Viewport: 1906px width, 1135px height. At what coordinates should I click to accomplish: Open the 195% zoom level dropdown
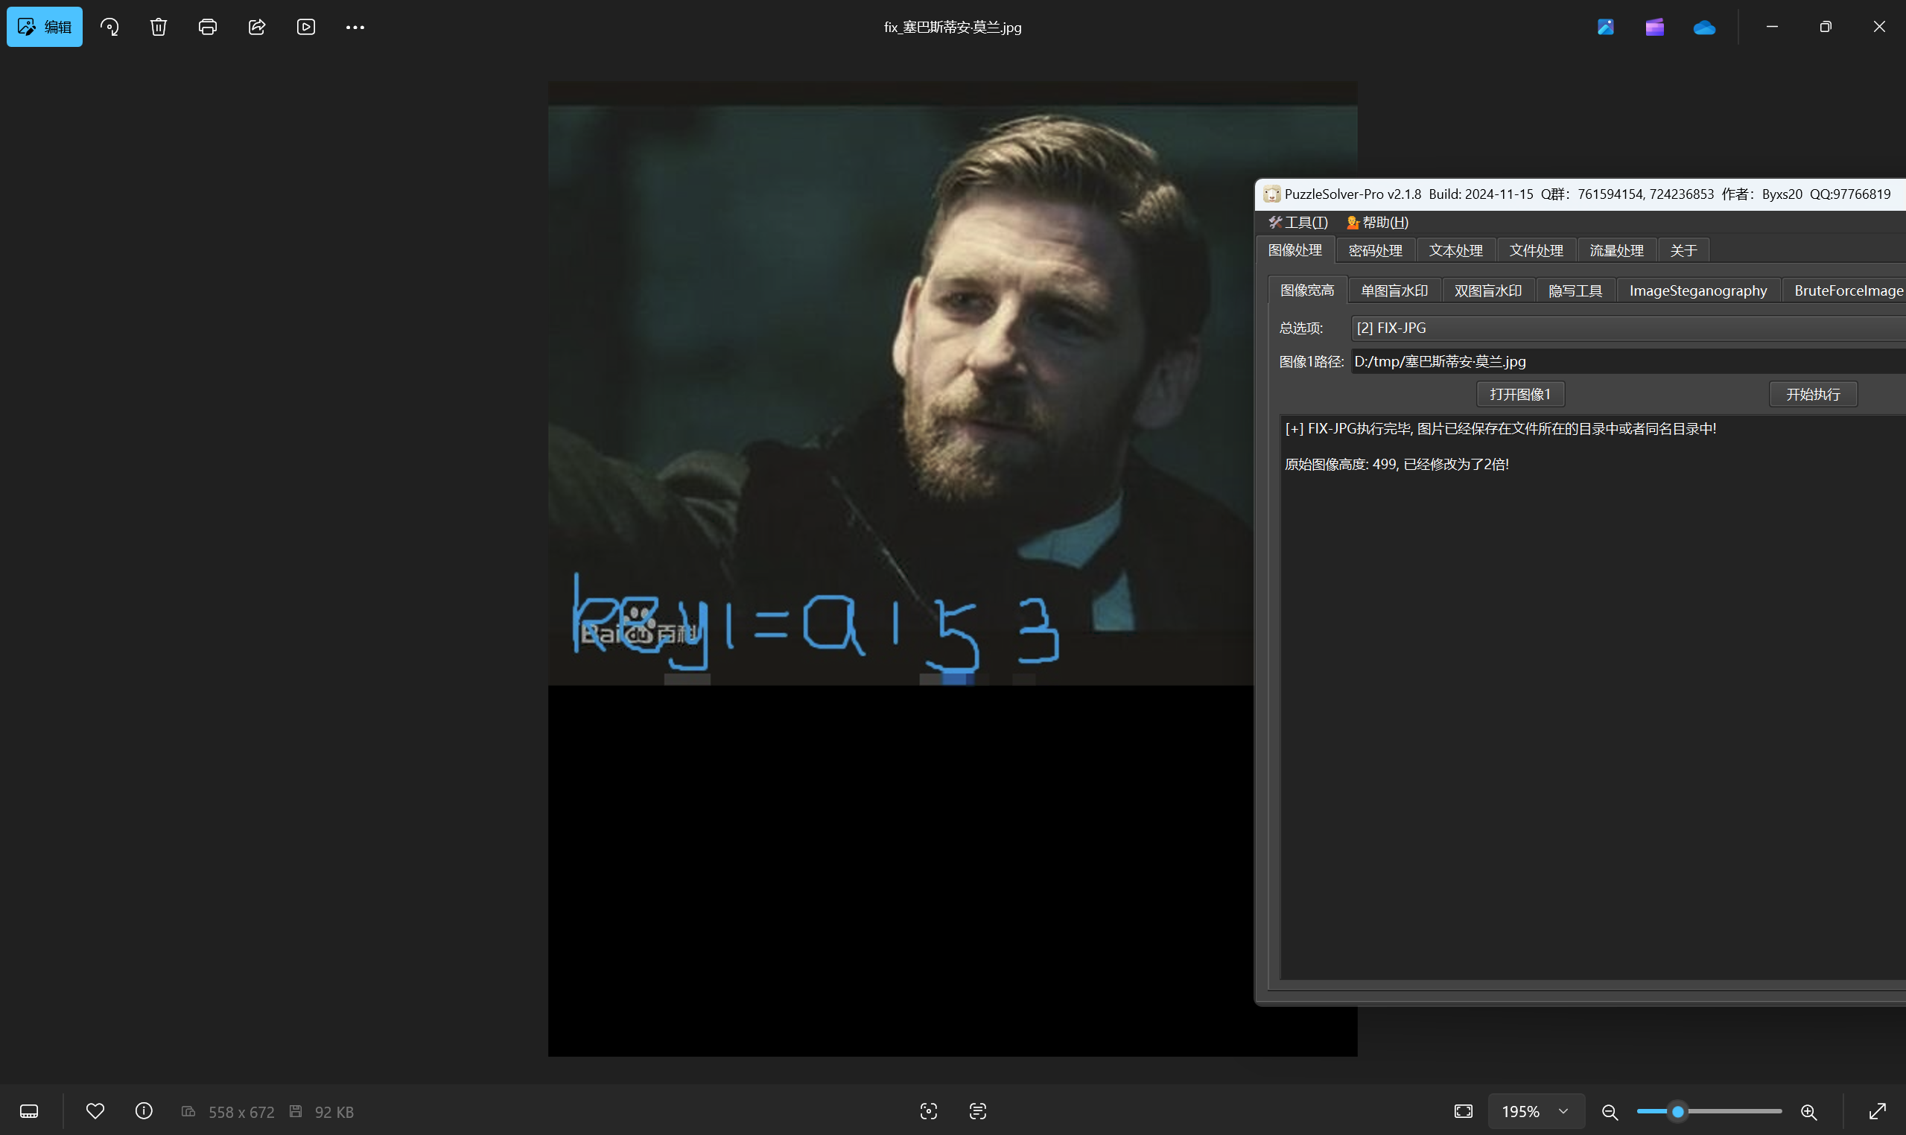pyautogui.click(x=1536, y=1111)
